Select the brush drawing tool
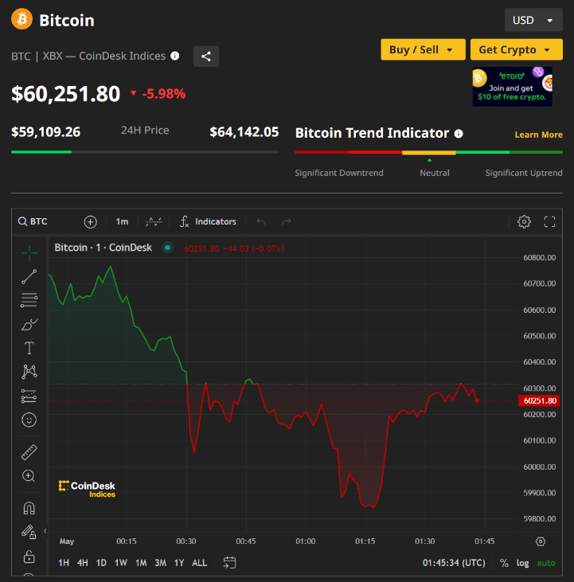This screenshot has height=582, width=574. point(29,324)
